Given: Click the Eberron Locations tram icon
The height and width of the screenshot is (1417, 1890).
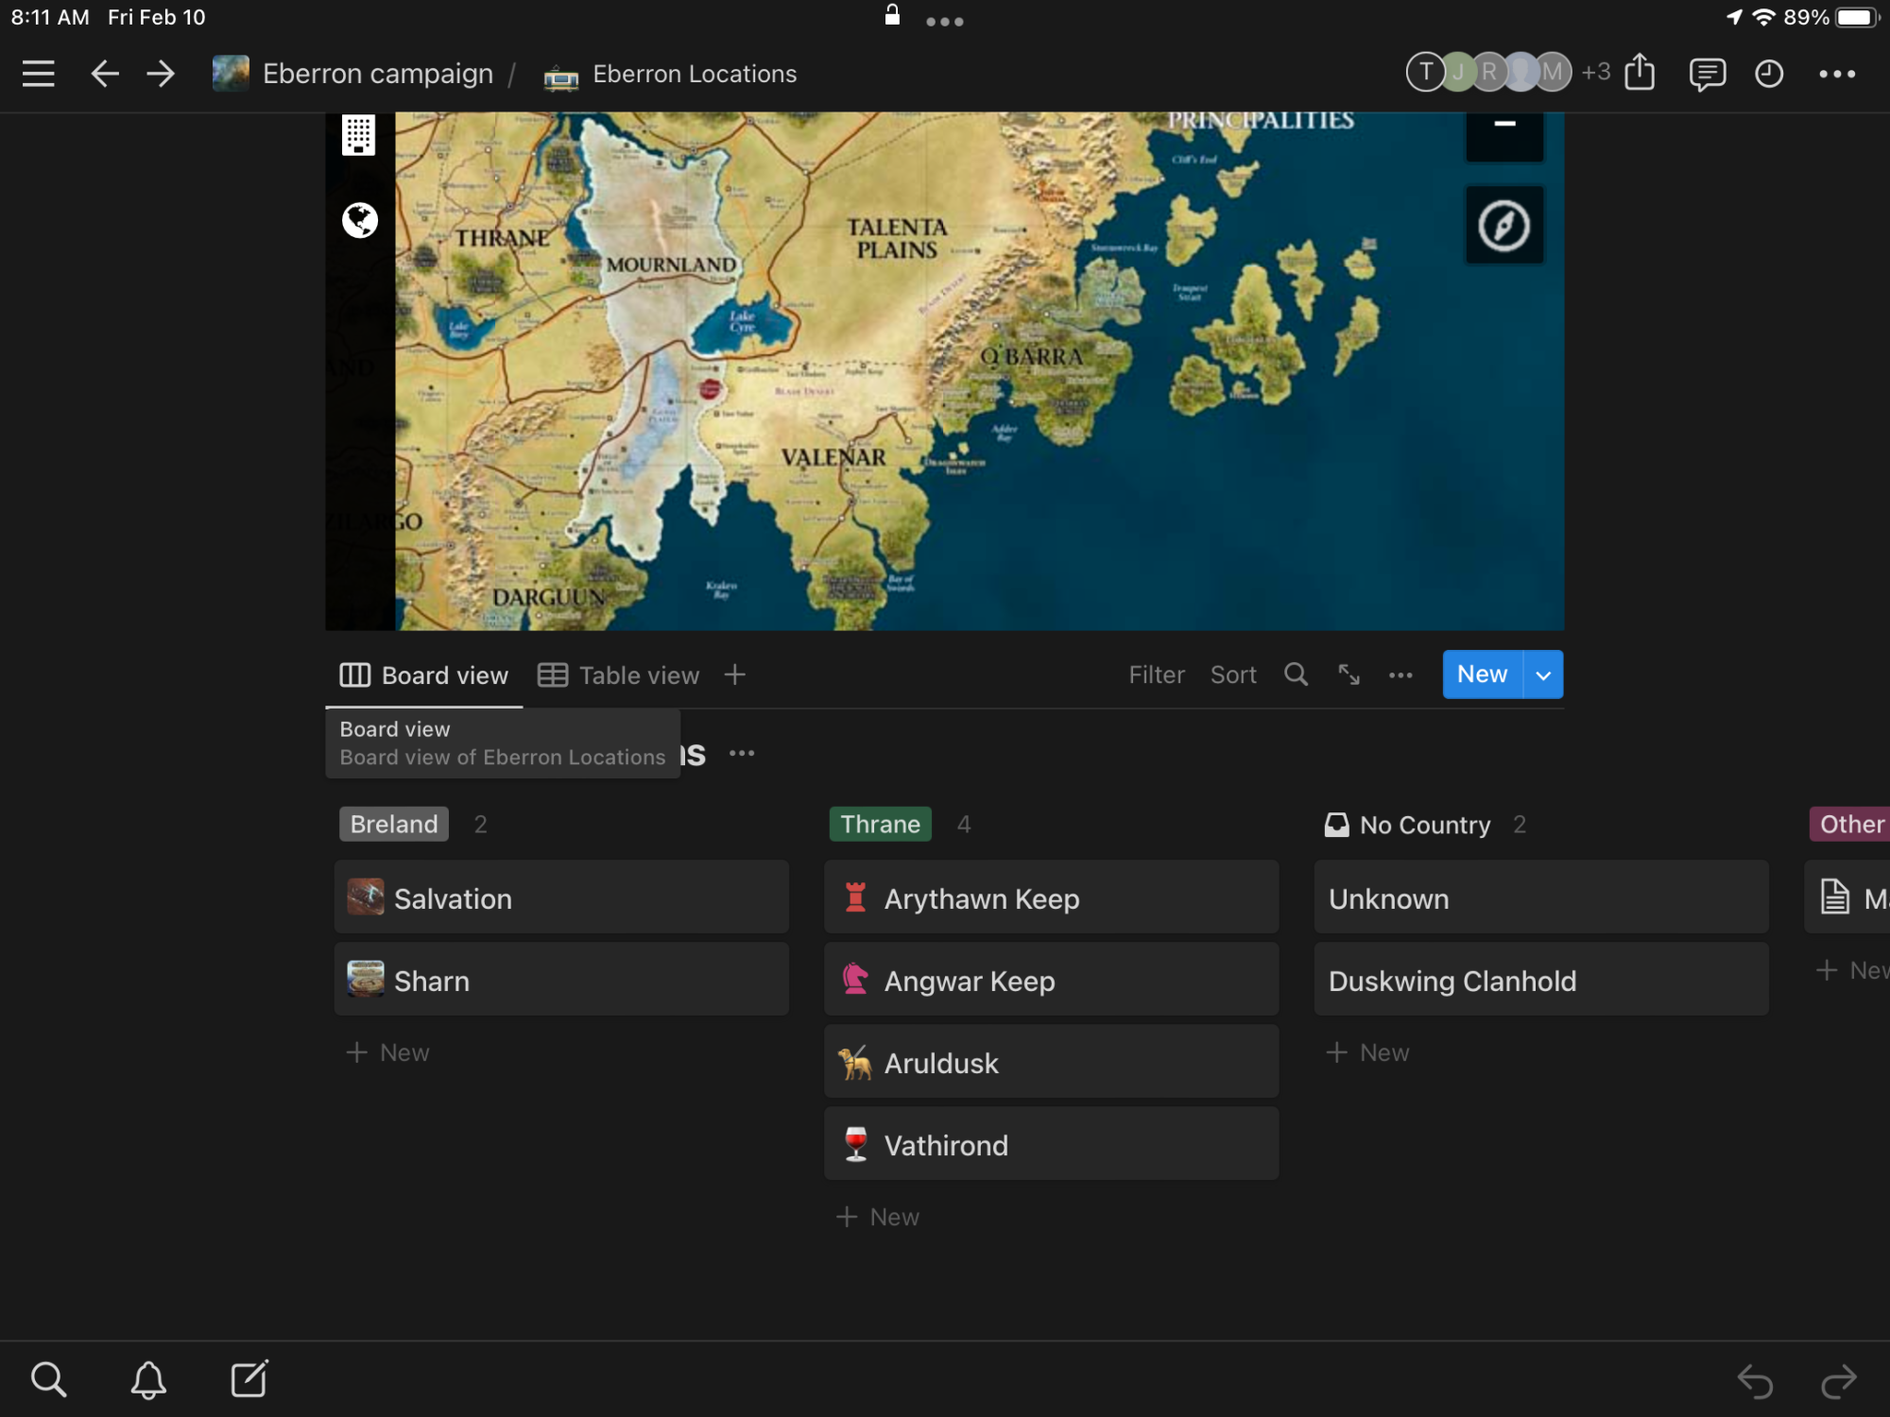Looking at the screenshot, I should click(x=561, y=76).
